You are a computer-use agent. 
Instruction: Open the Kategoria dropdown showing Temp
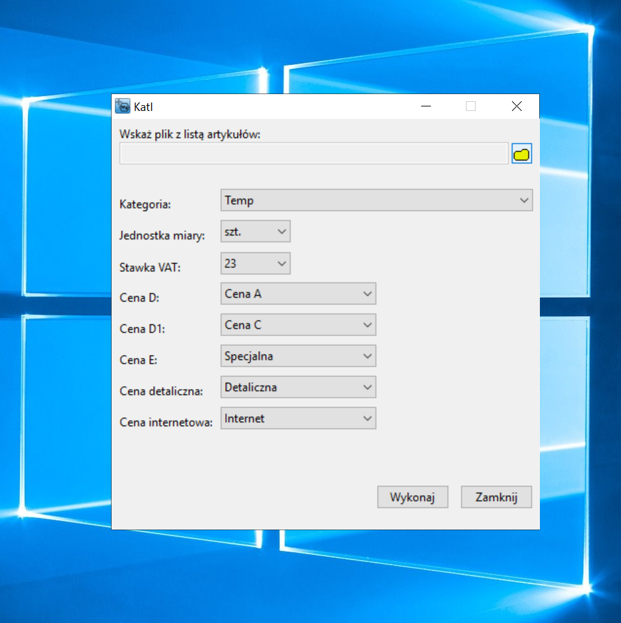[x=376, y=201]
